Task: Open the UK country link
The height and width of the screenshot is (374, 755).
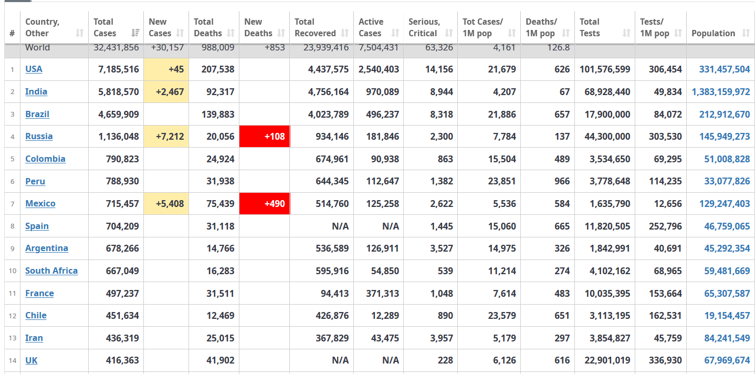Action: coord(32,360)
